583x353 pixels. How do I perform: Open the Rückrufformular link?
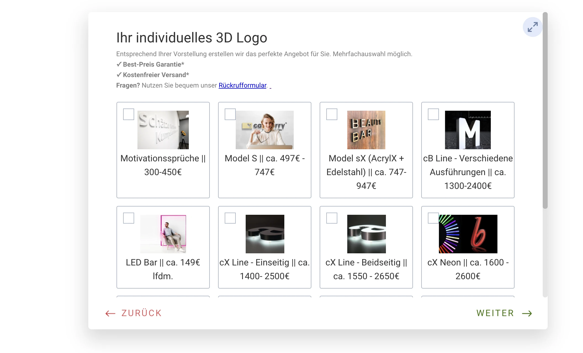(242, 86)
